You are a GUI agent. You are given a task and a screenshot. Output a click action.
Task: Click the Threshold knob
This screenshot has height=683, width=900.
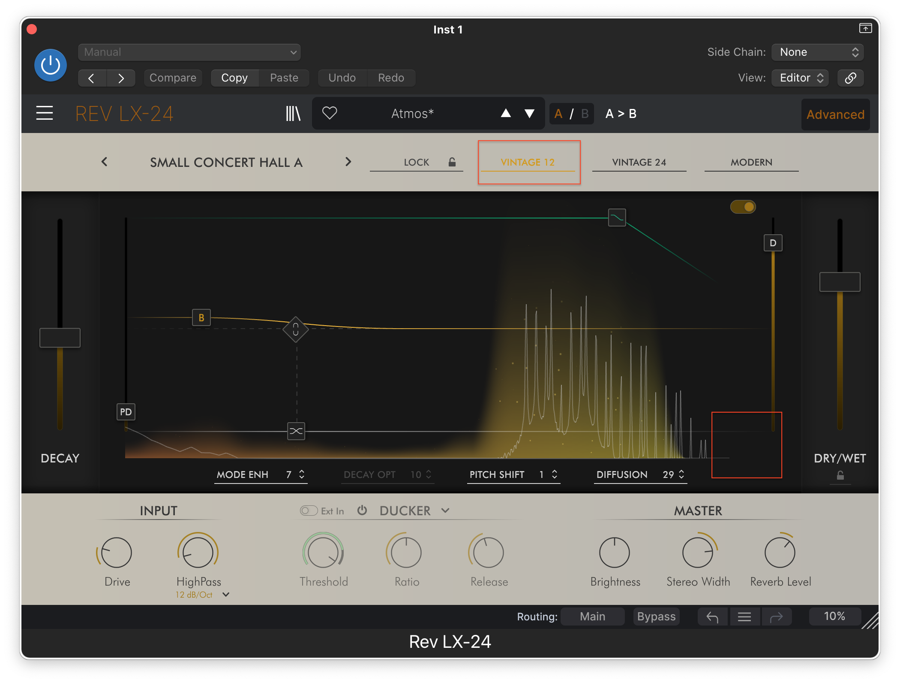324,553
